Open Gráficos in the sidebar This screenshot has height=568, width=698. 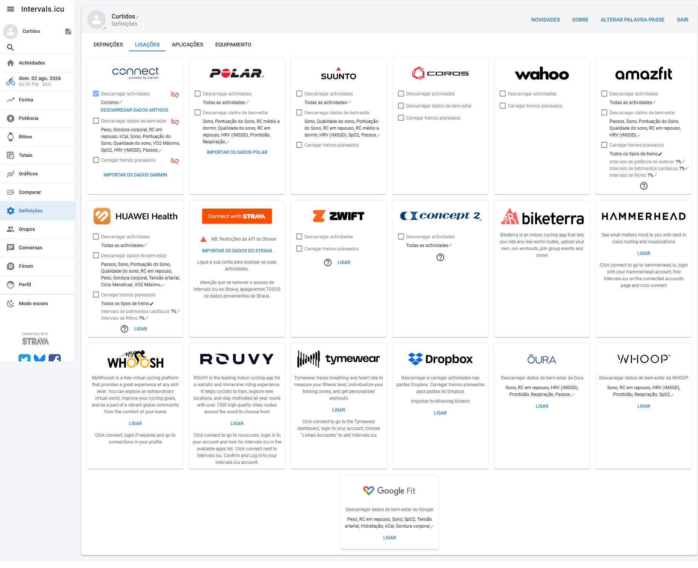38,174
